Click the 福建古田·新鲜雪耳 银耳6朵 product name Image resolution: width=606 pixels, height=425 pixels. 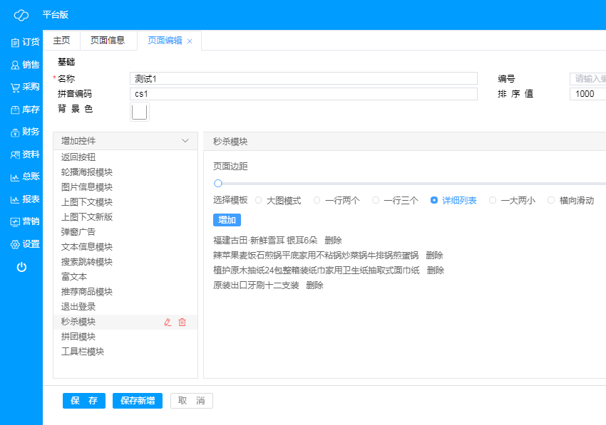pos(265,241)
